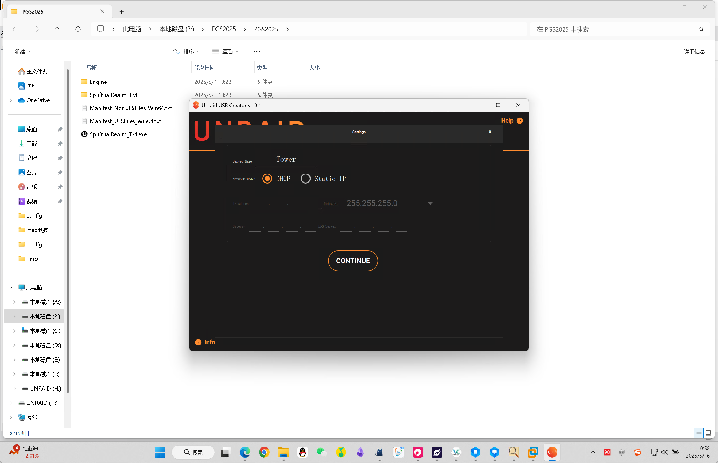Select Static IP network mode

point(305,179)
